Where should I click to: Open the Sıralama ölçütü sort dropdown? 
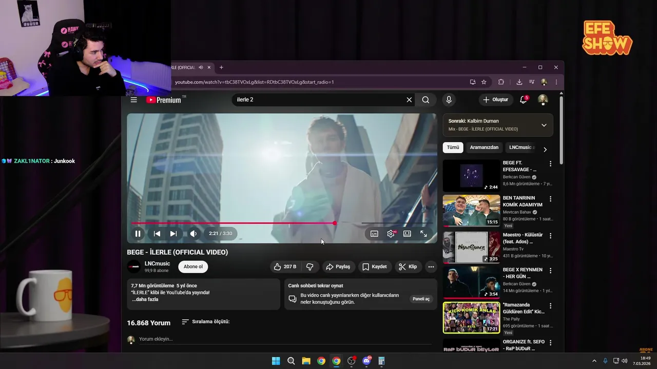(205, 322)
